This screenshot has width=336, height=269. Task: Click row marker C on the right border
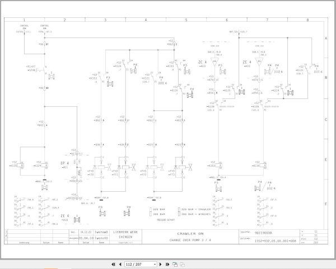coord(326,120)
